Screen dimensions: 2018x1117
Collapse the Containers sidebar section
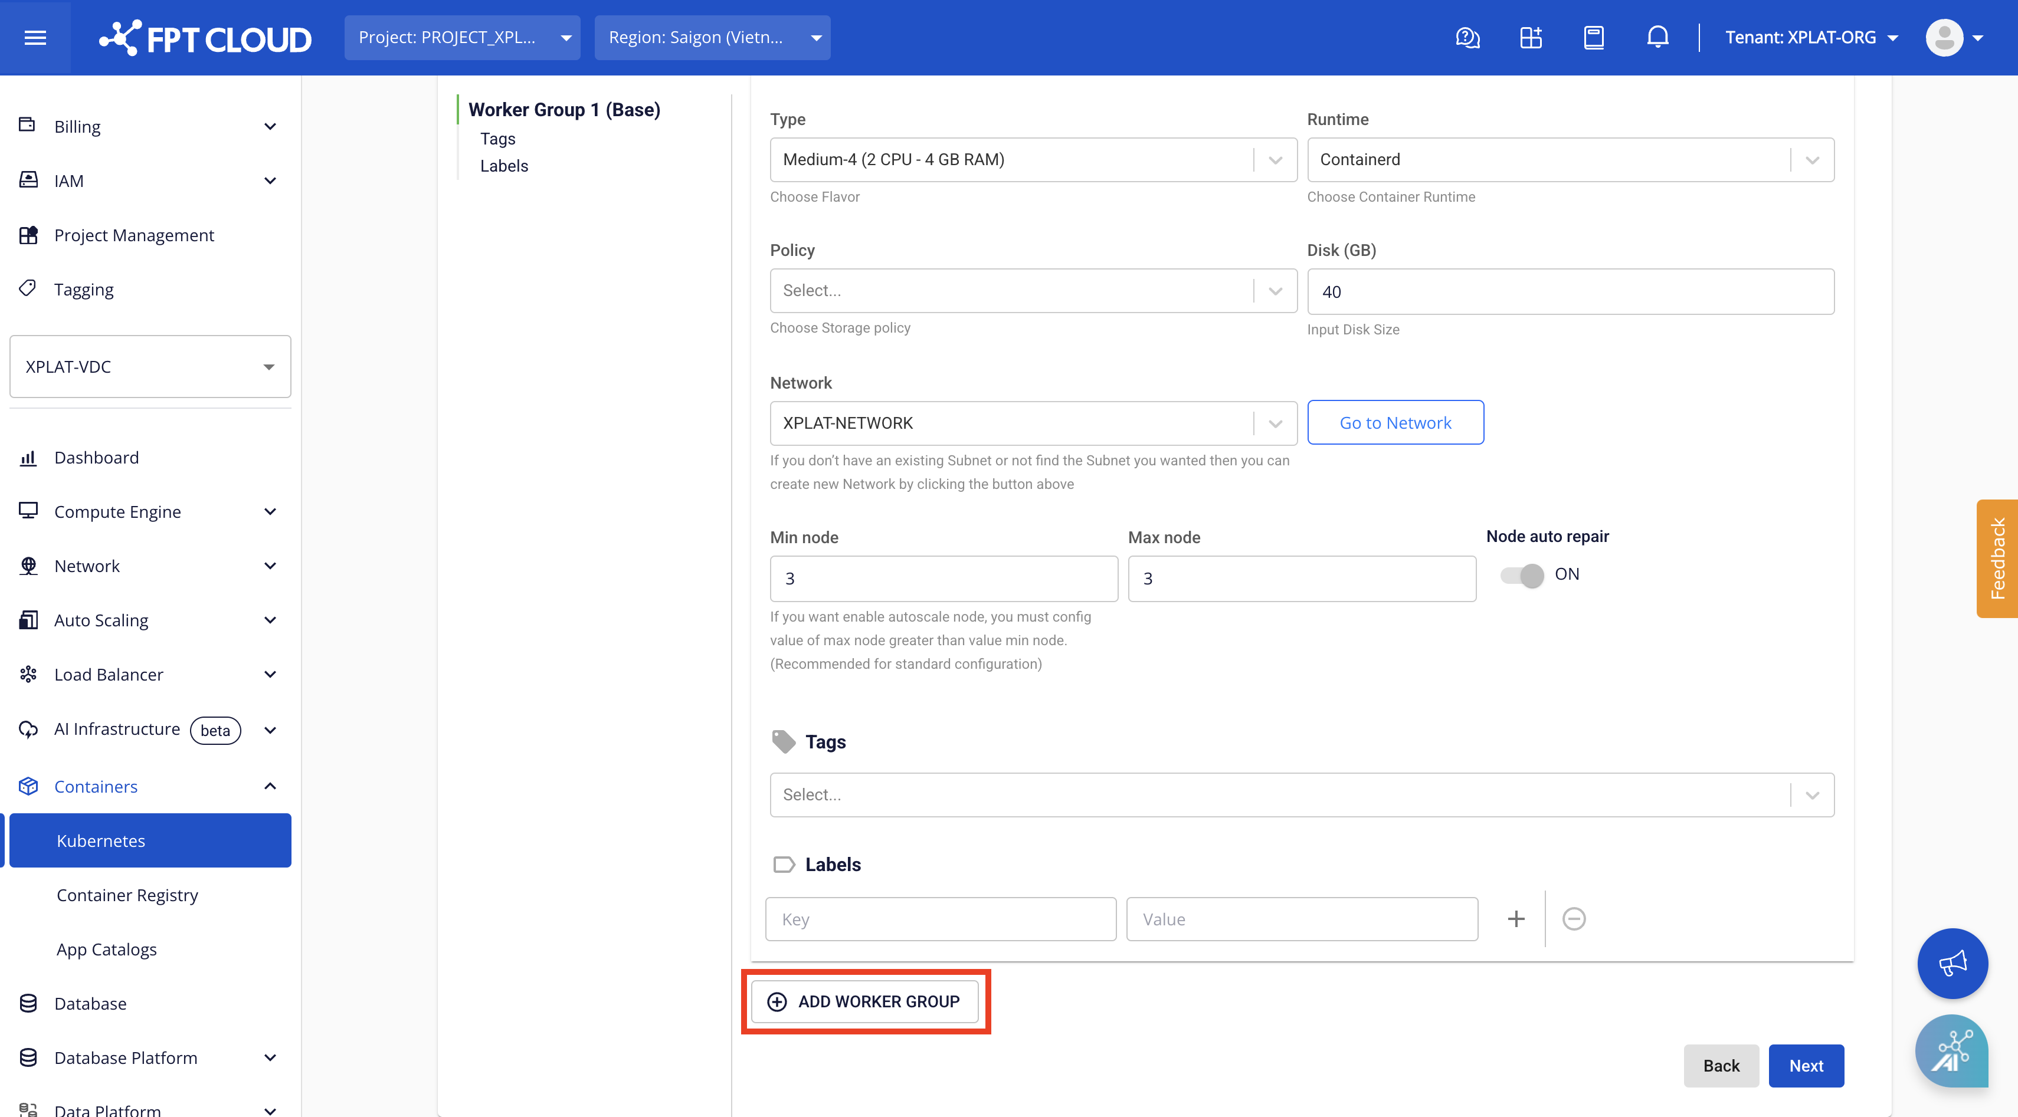pos(270,787)
